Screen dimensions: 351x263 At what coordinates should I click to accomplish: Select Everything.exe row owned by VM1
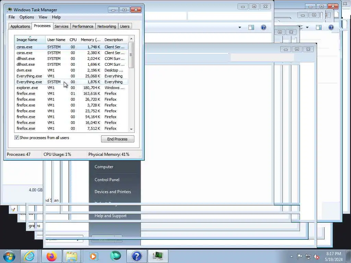coord(71,76)
